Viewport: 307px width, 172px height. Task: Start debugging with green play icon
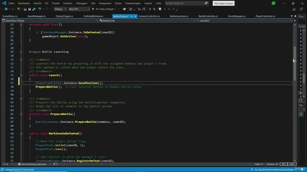93,9
